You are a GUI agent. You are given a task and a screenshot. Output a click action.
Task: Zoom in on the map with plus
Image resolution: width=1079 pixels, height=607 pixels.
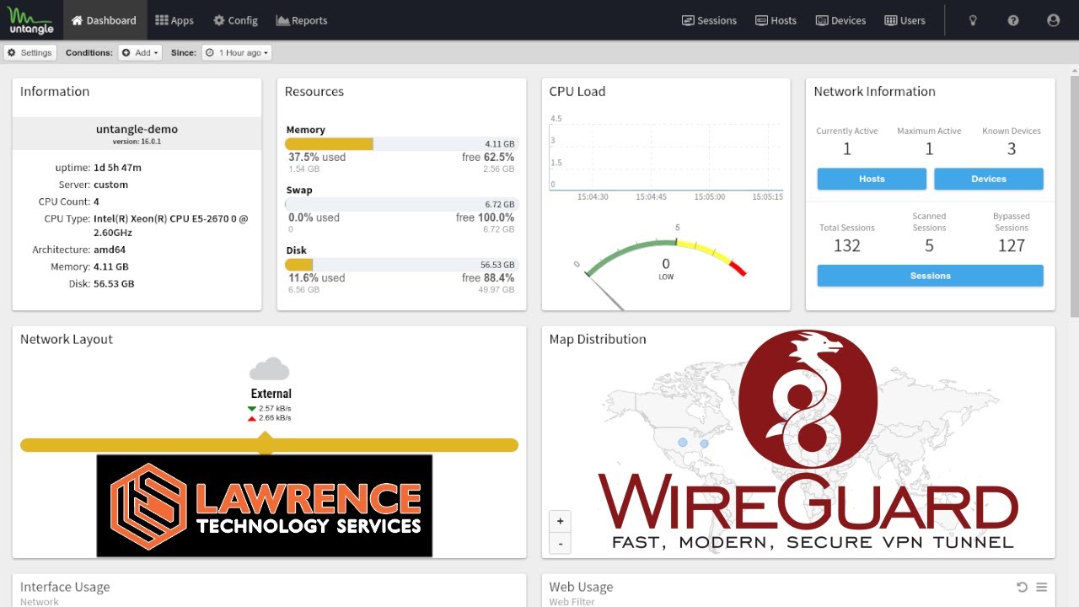[560, 521]
